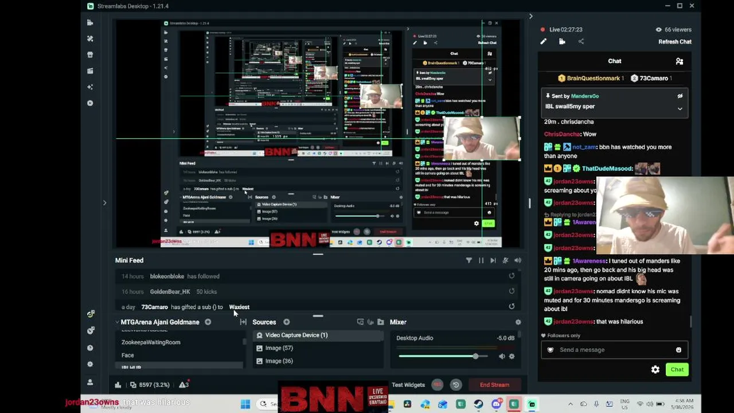Open the chat users list icon

680,61
